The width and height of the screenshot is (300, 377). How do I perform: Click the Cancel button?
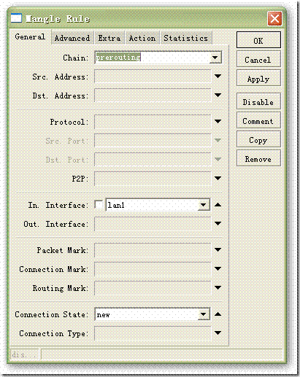click(x=258, y=59)
